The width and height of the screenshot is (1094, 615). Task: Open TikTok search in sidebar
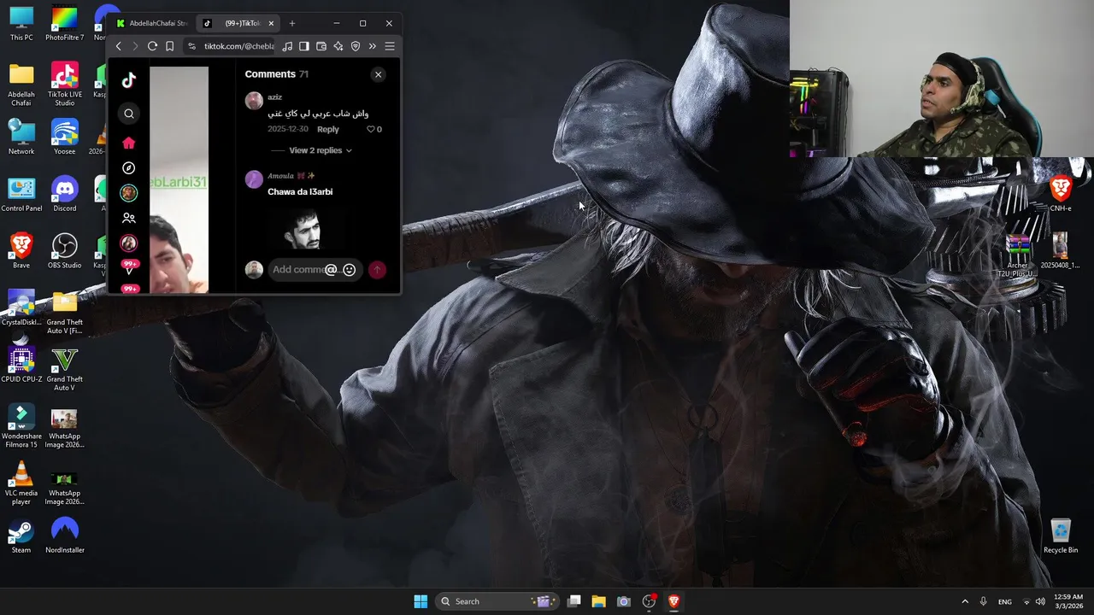pyautogui.click(x=129, y=114)
